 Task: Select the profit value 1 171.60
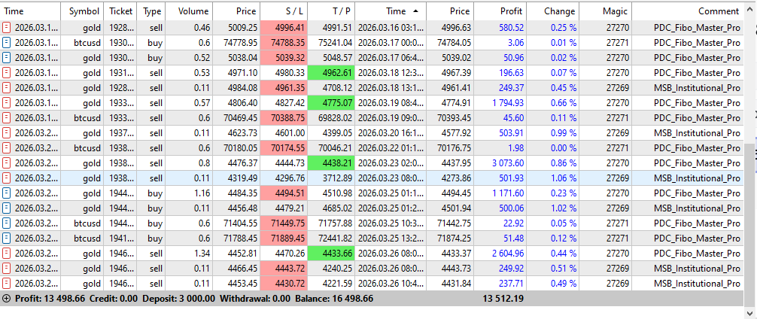508,193
